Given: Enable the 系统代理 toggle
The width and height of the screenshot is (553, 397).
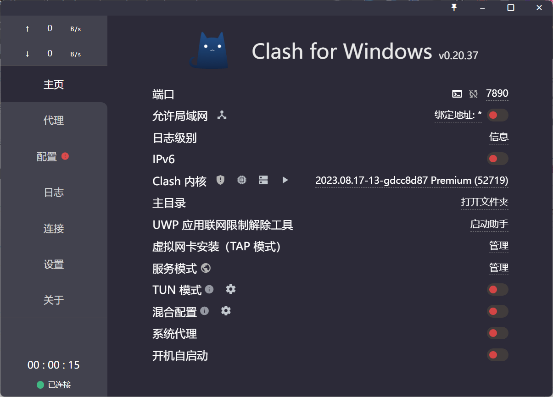Looking at the screenshot, I should pyautogui.click(x=497, y=333).
